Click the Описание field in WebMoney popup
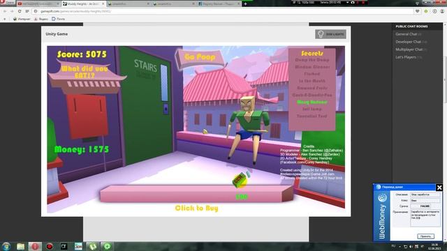Screen dimensions: 447x251 click(425, 195)
